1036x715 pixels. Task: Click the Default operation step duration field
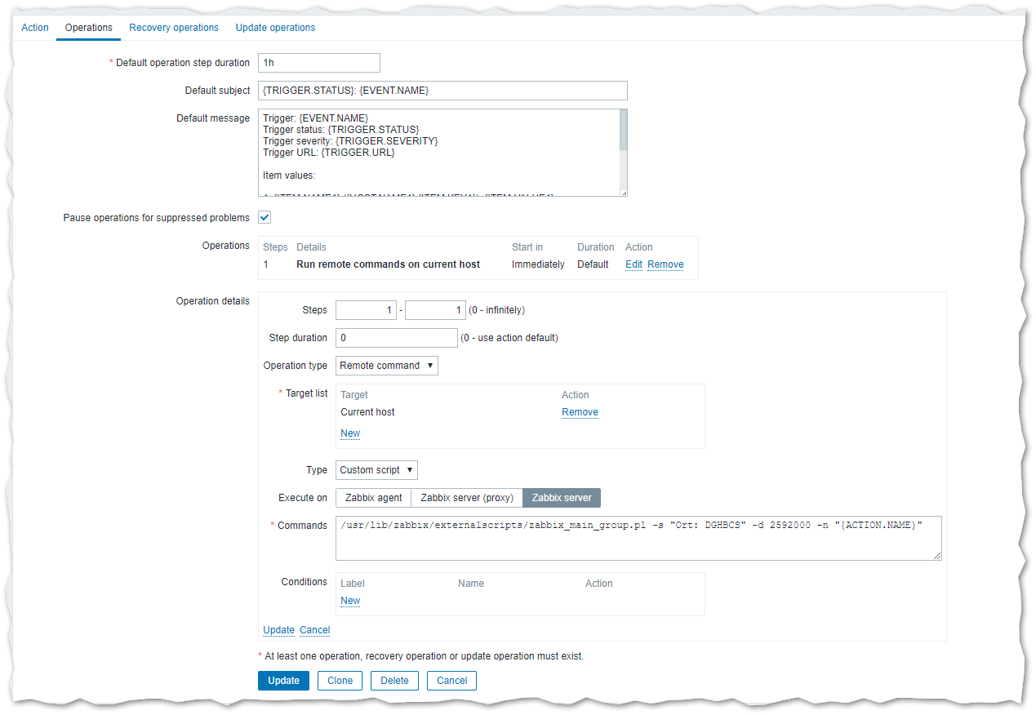point(319,63)
